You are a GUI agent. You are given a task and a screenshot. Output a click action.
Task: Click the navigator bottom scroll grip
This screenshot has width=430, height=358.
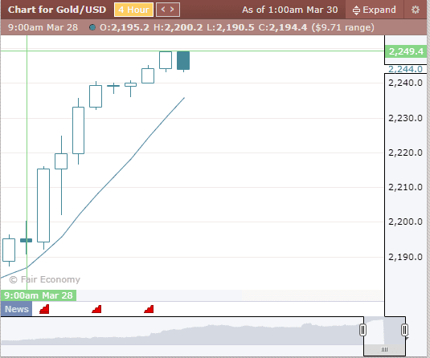(384, 349)
